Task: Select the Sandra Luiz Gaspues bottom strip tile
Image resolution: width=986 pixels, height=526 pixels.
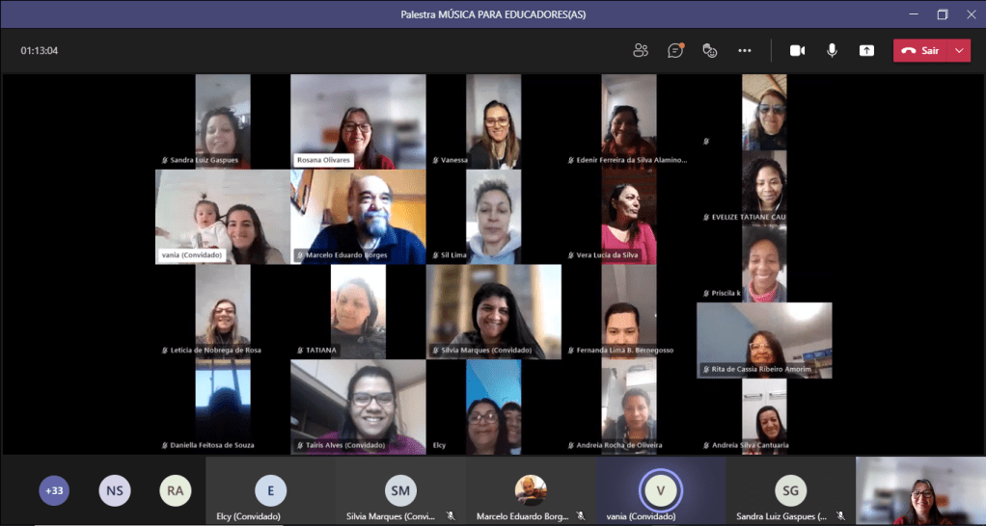Action: tap(790, 491)
